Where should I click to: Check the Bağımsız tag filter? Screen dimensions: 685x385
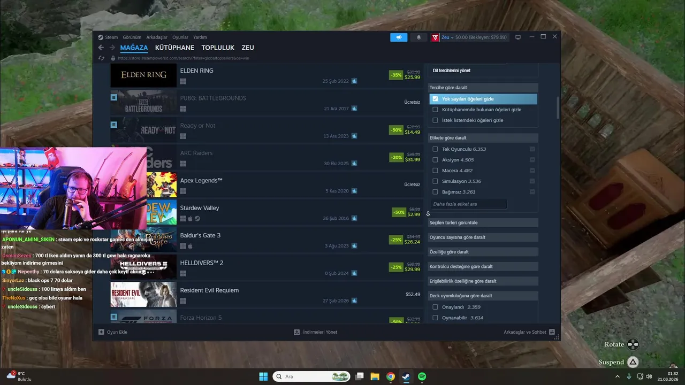(x=435, y=192)
